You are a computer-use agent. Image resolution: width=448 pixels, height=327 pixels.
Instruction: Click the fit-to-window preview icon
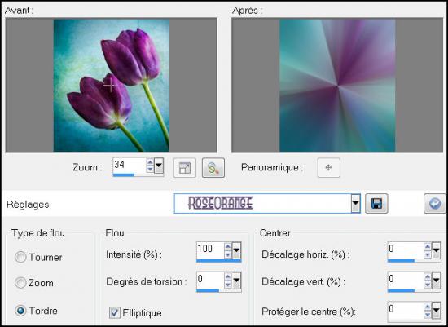[185, 168]
